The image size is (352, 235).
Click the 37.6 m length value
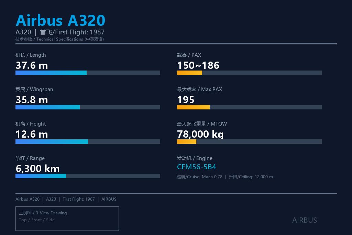32,65
